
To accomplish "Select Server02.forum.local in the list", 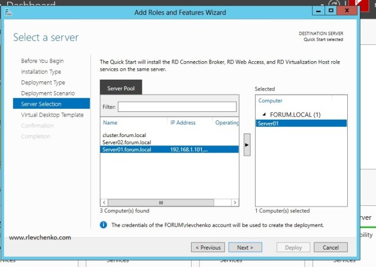I will coord(126,142).
